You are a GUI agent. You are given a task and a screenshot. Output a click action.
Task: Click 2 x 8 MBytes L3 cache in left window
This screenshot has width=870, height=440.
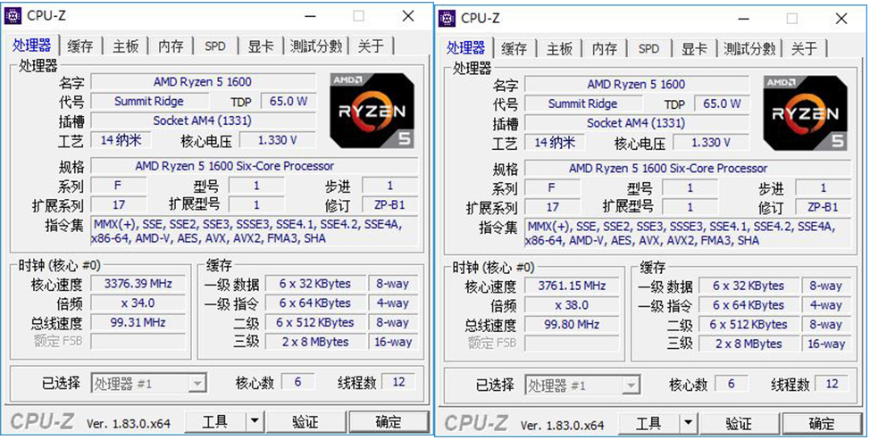315,342
